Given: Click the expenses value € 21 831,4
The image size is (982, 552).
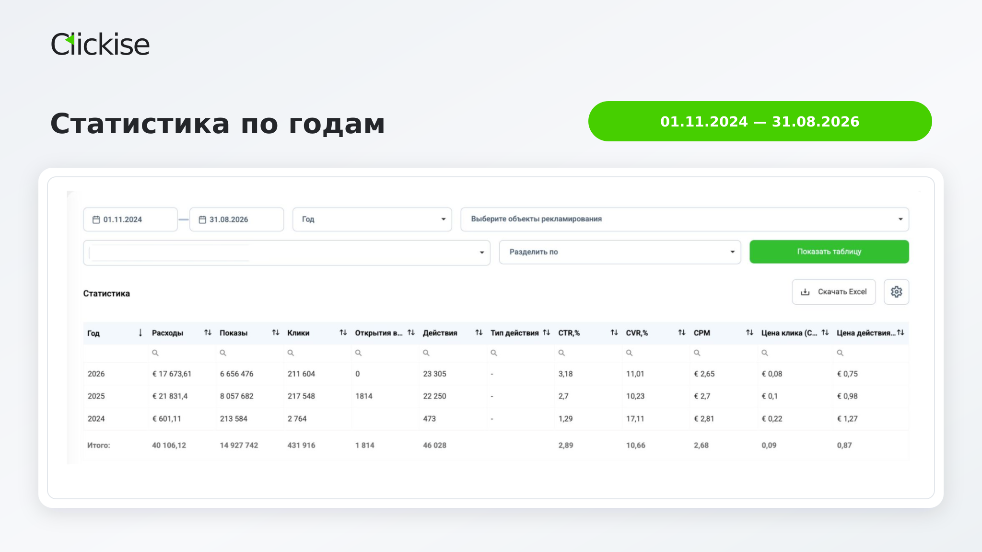Looking at the screenshot, I should point(170,396).
